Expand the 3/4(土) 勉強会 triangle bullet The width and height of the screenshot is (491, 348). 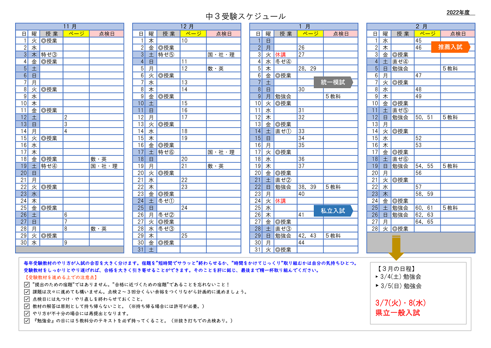point(377,277)
